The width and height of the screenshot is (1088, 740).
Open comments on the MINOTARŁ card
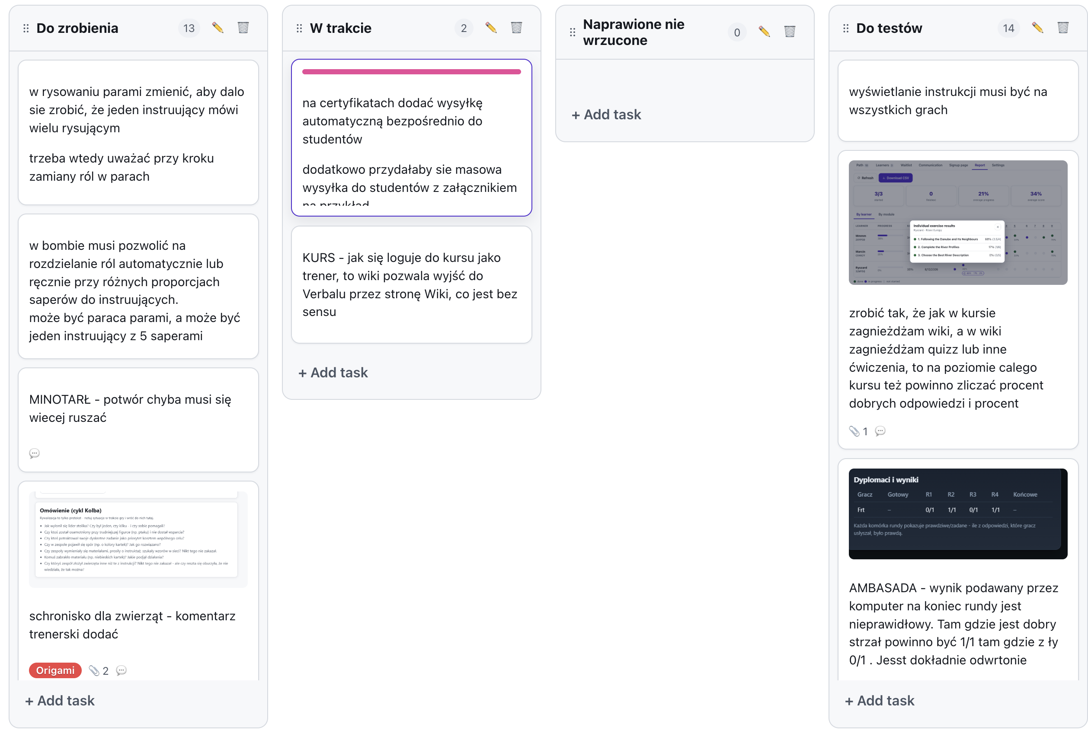coord(34,453)
